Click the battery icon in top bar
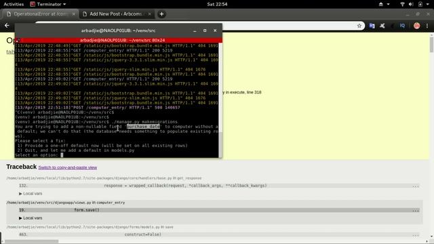434x244 pixels. click(x=420, y=4)
